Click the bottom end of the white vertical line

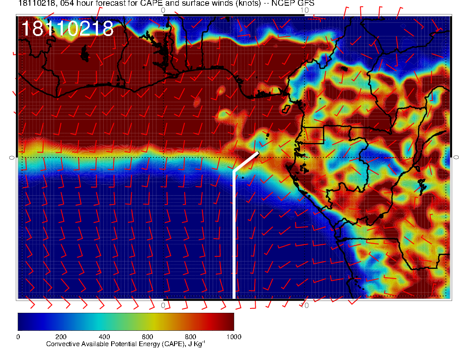234,297
